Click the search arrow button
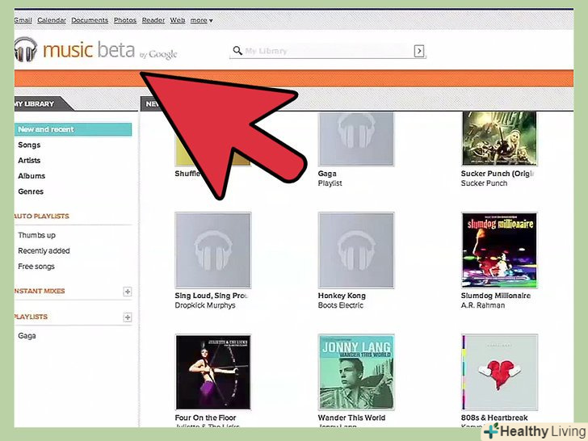Viewport: 588px width, 441px height. (x=419, y=51)
